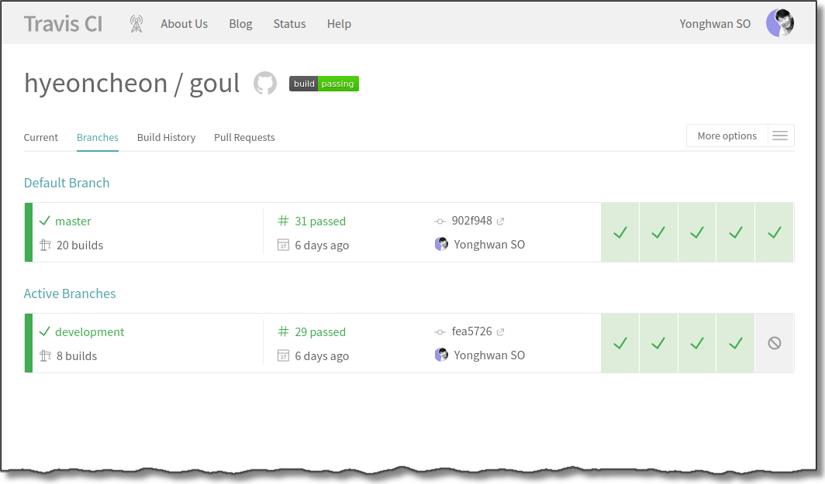Open the master branch link
This screenshot has height=484, width=825.
[73, 221]
